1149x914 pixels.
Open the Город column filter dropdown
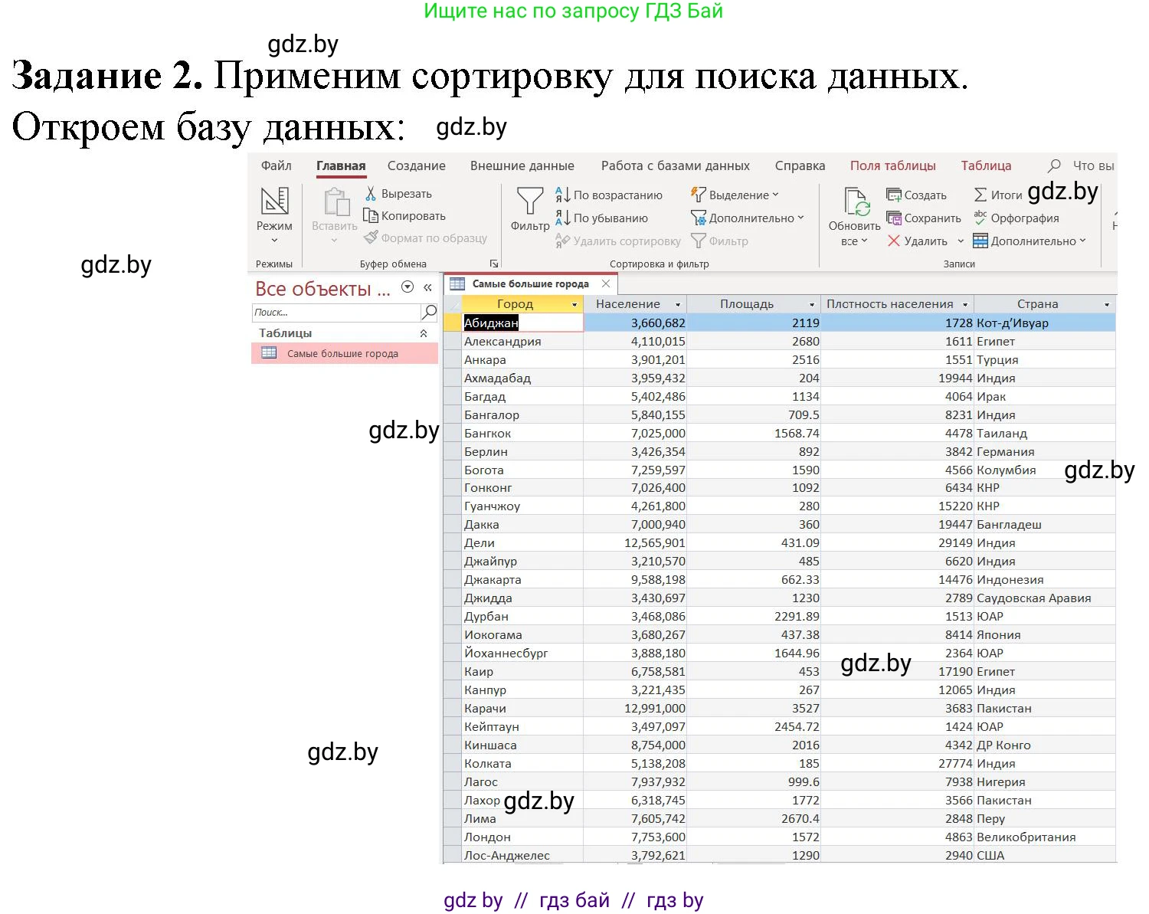574,303
